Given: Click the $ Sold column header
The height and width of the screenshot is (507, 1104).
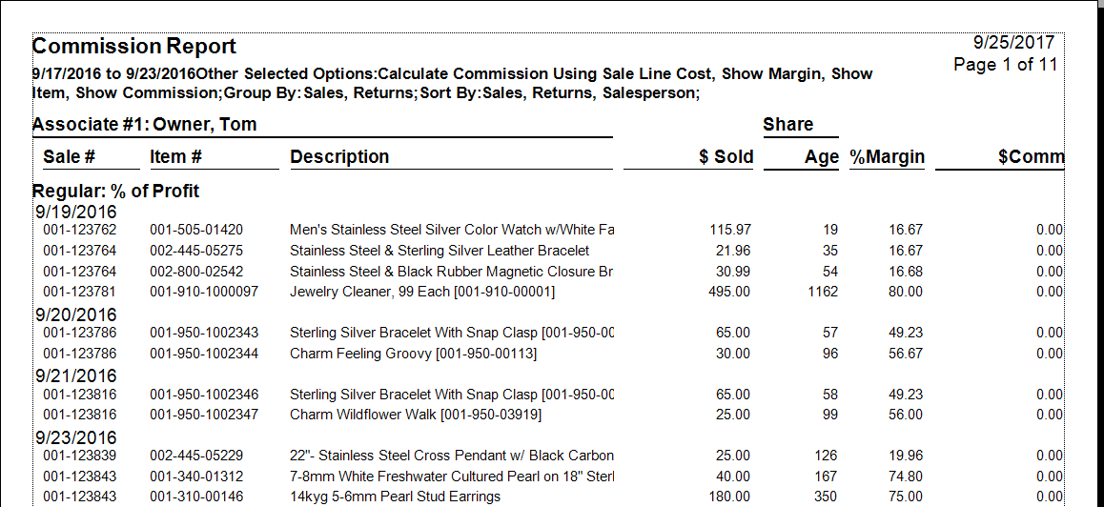Looking at the screenshot, I should [x=726, y=157].
